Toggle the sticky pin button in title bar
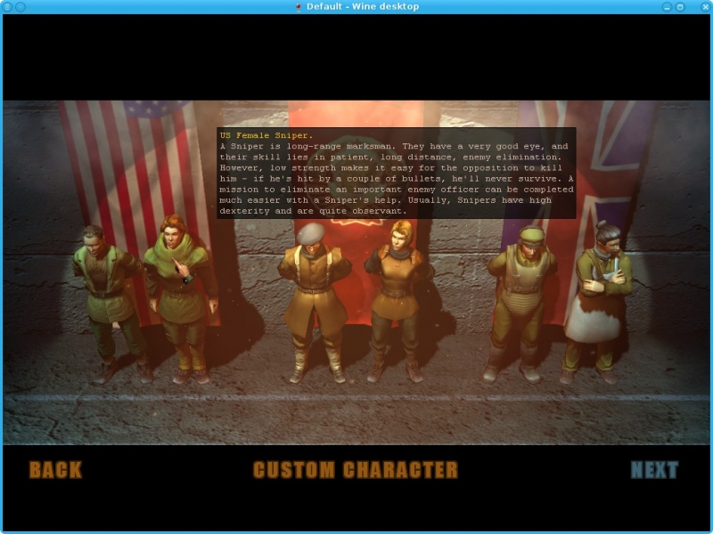This screenshot has height=534, width=713. (x=20, y=7)
